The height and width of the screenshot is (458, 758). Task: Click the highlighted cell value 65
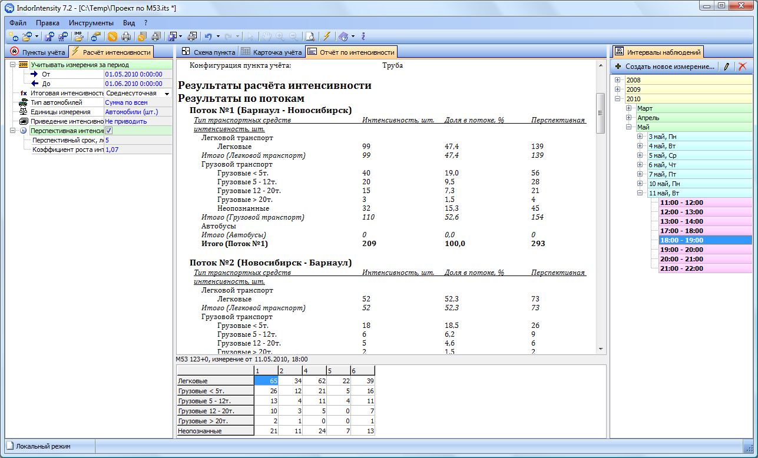pyautogui.click(x=265, y=381)
